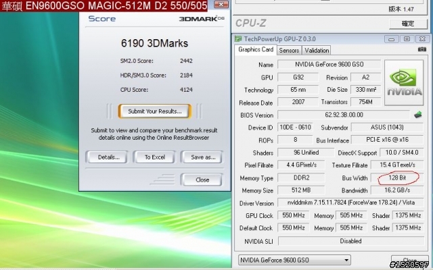Image resolution: width=433 pixels, height=270 pixels.
Task: Click the DirectX Support value 10.0 / SM4.0
Action: [x=402, y=153]
